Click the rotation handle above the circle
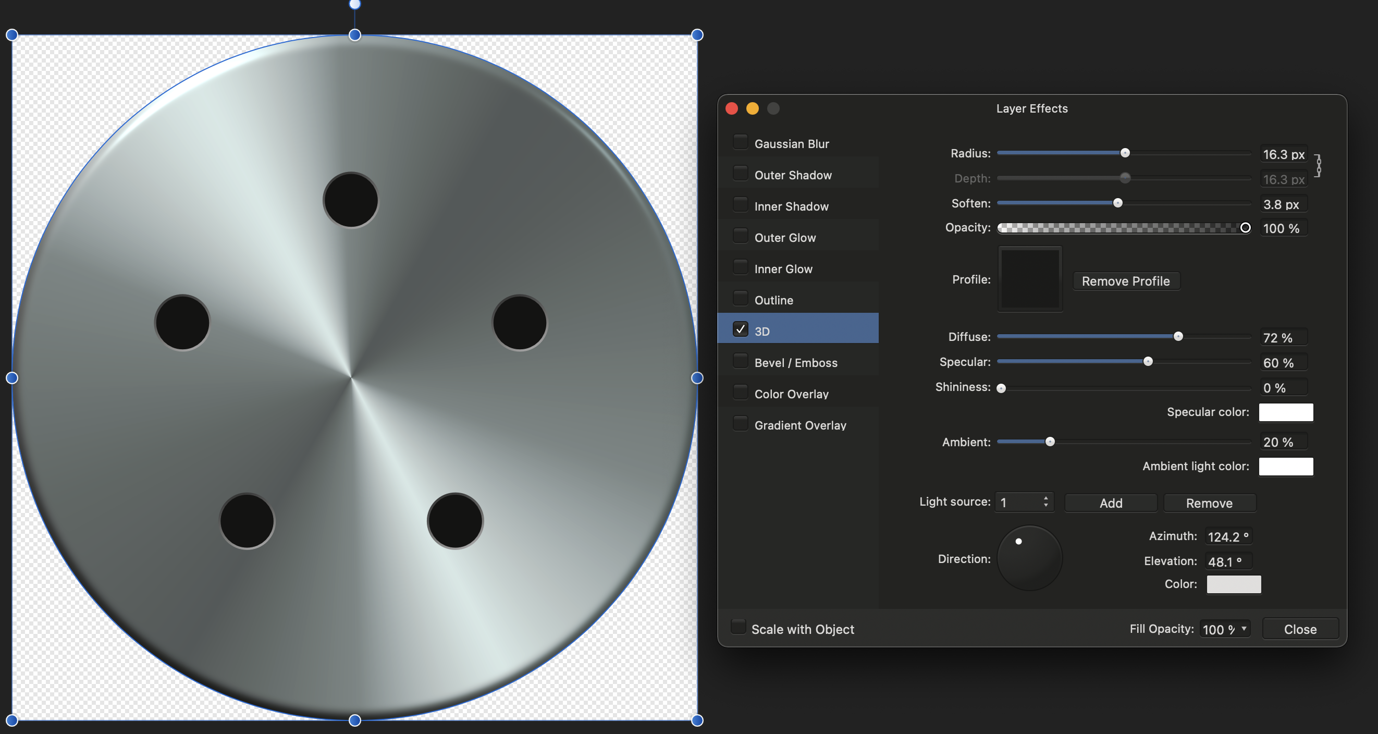This screenshot has width=1378, height=734. tap(355, 4)
